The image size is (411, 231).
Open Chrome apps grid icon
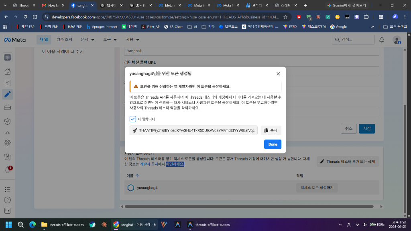click(x=5, y=27)
